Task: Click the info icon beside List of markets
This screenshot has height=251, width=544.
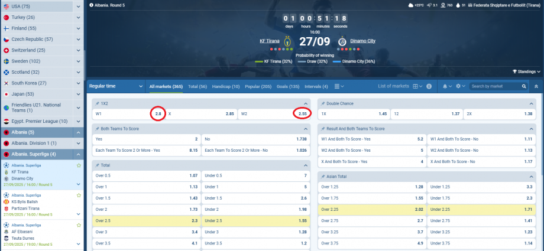Action: pyautogui.click(x=429, y=86)
